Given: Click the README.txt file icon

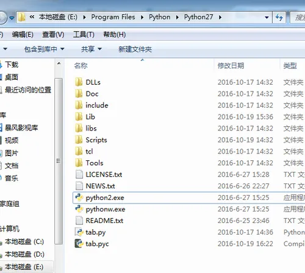Looking at the screenshot, I should pyautogui.click(x=79, y=221).
